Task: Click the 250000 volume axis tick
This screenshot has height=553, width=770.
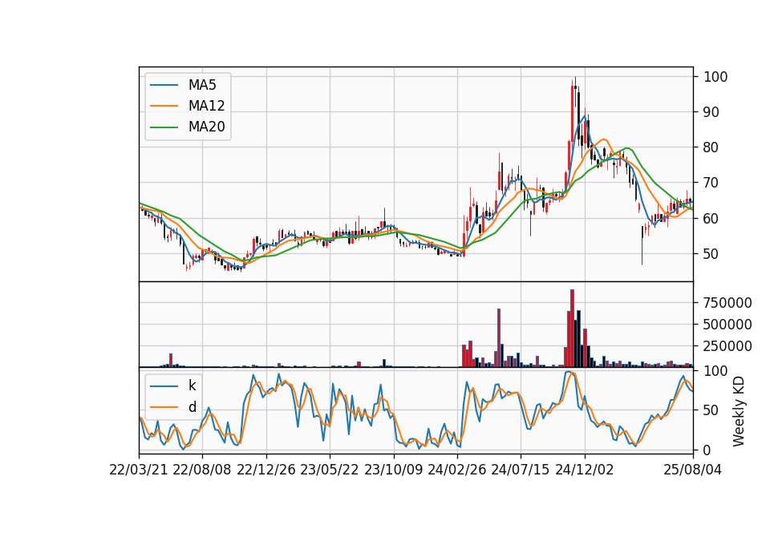Action: coord(727,346)
